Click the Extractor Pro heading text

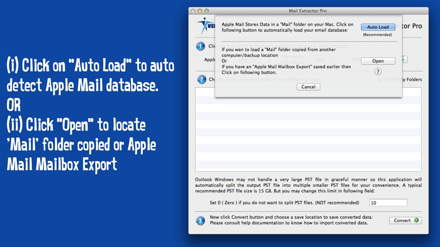[412, 26]
